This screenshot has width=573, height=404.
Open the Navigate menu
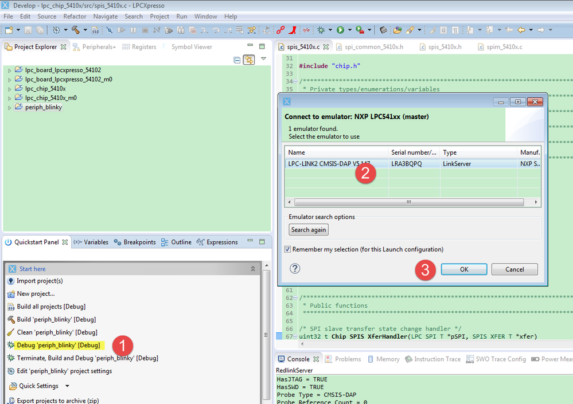pos(105,17)
